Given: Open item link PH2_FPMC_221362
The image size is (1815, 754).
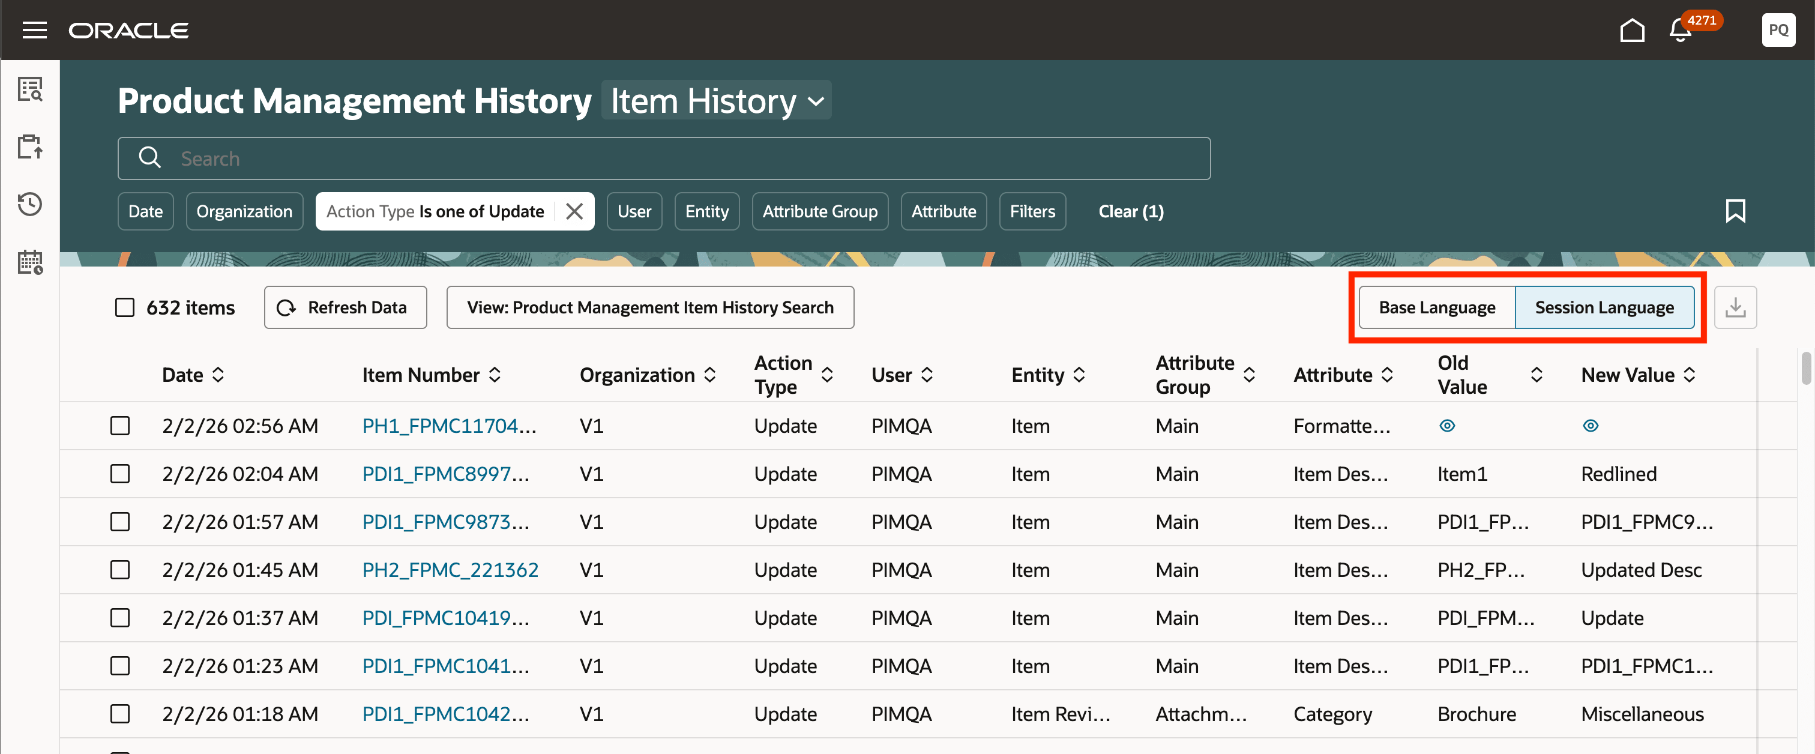Looking at the screenshot, I should [x=450, y=569].
